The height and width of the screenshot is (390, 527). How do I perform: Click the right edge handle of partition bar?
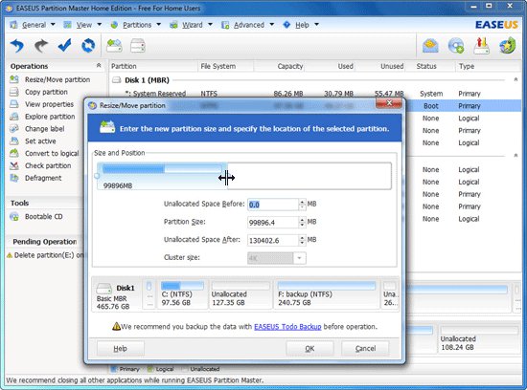[226, 178]
